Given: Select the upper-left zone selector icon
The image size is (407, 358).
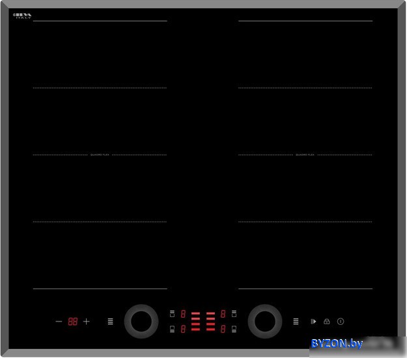Looking at the screenshot, I should point(173,314).
